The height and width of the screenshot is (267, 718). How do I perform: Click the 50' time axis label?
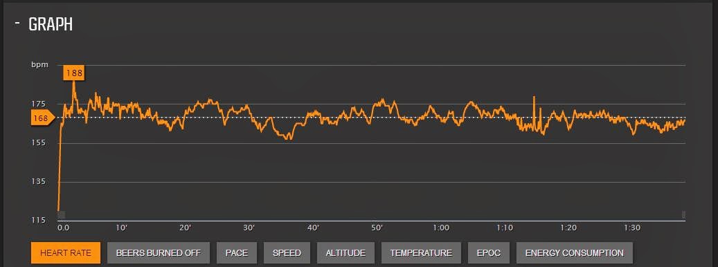377,228
